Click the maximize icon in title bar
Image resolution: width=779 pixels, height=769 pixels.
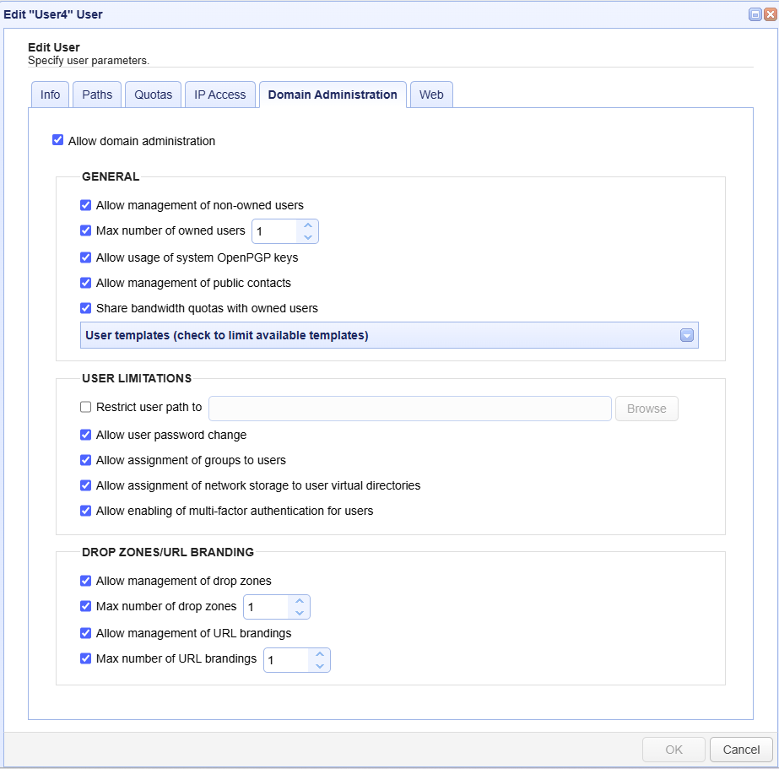click(x=754, y=14)
